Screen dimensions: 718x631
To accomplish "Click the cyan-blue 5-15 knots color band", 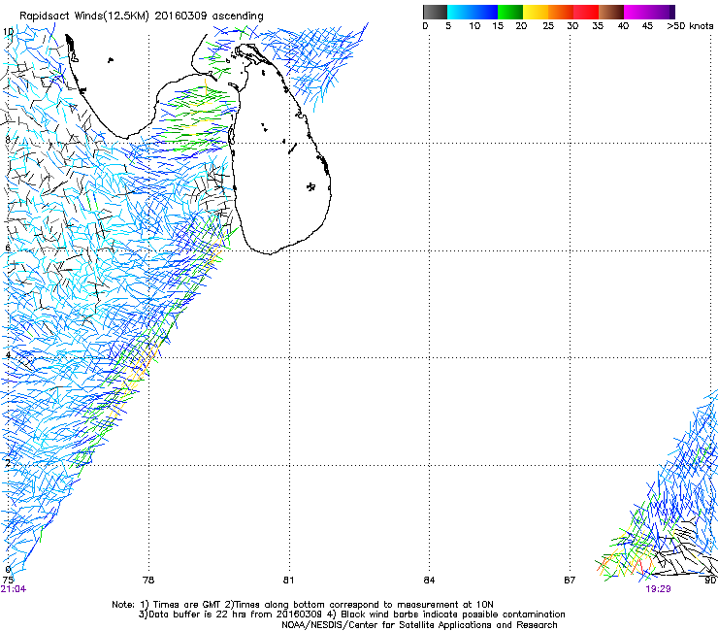I will [x=473, y=12].
